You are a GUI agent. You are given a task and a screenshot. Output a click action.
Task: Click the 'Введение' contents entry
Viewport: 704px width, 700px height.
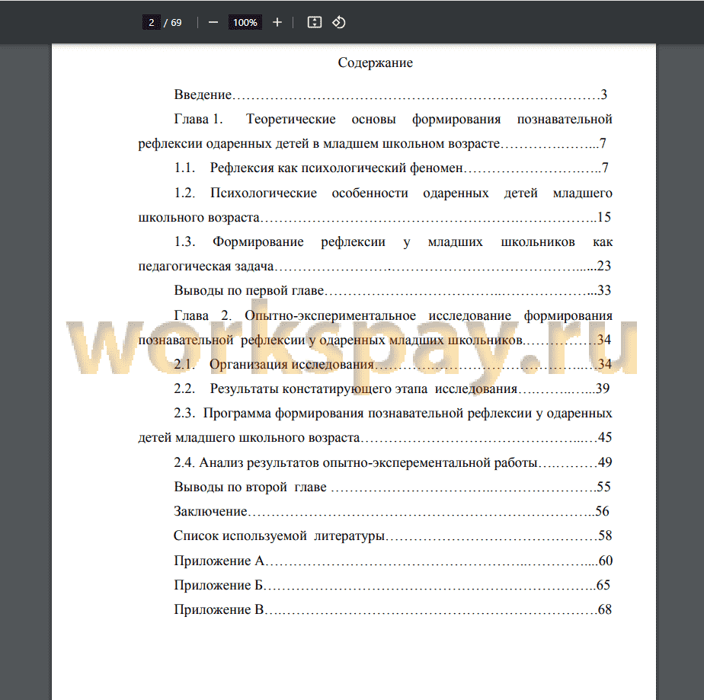coord(390,94)
